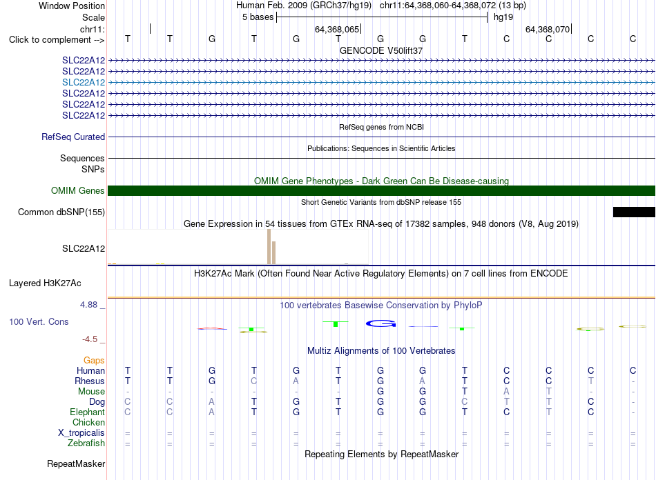This screenshot has width=656, height=480.
Task: Click the Sequences track label
Action: [82, 158]
